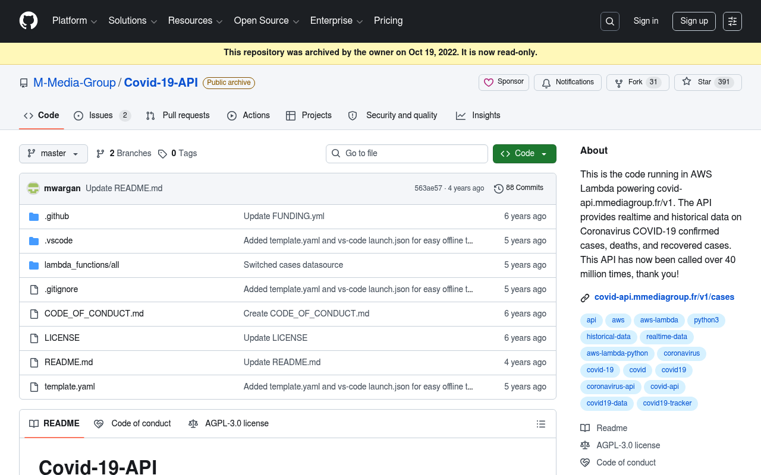Expand the Open Source menu
Viewport: 761px width, 475px height.
tap(266, 21)
